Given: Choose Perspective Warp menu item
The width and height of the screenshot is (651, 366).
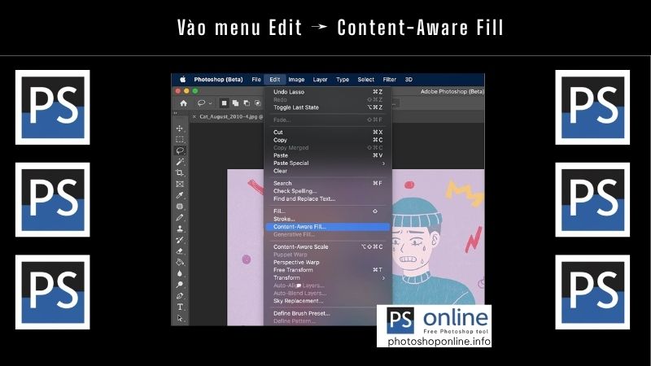Looking at the screenshot, I should (x=328, y=263).
